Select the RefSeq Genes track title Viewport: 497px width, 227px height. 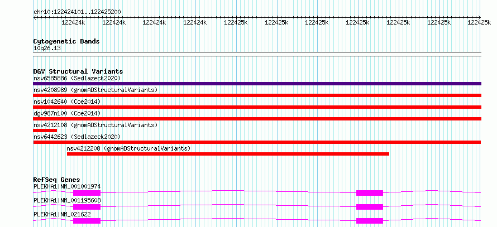coord(57,180)
